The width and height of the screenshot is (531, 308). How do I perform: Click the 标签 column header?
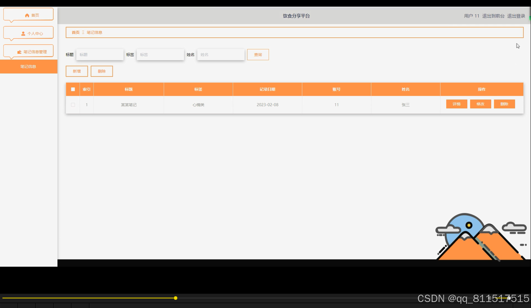coord(198,89)
